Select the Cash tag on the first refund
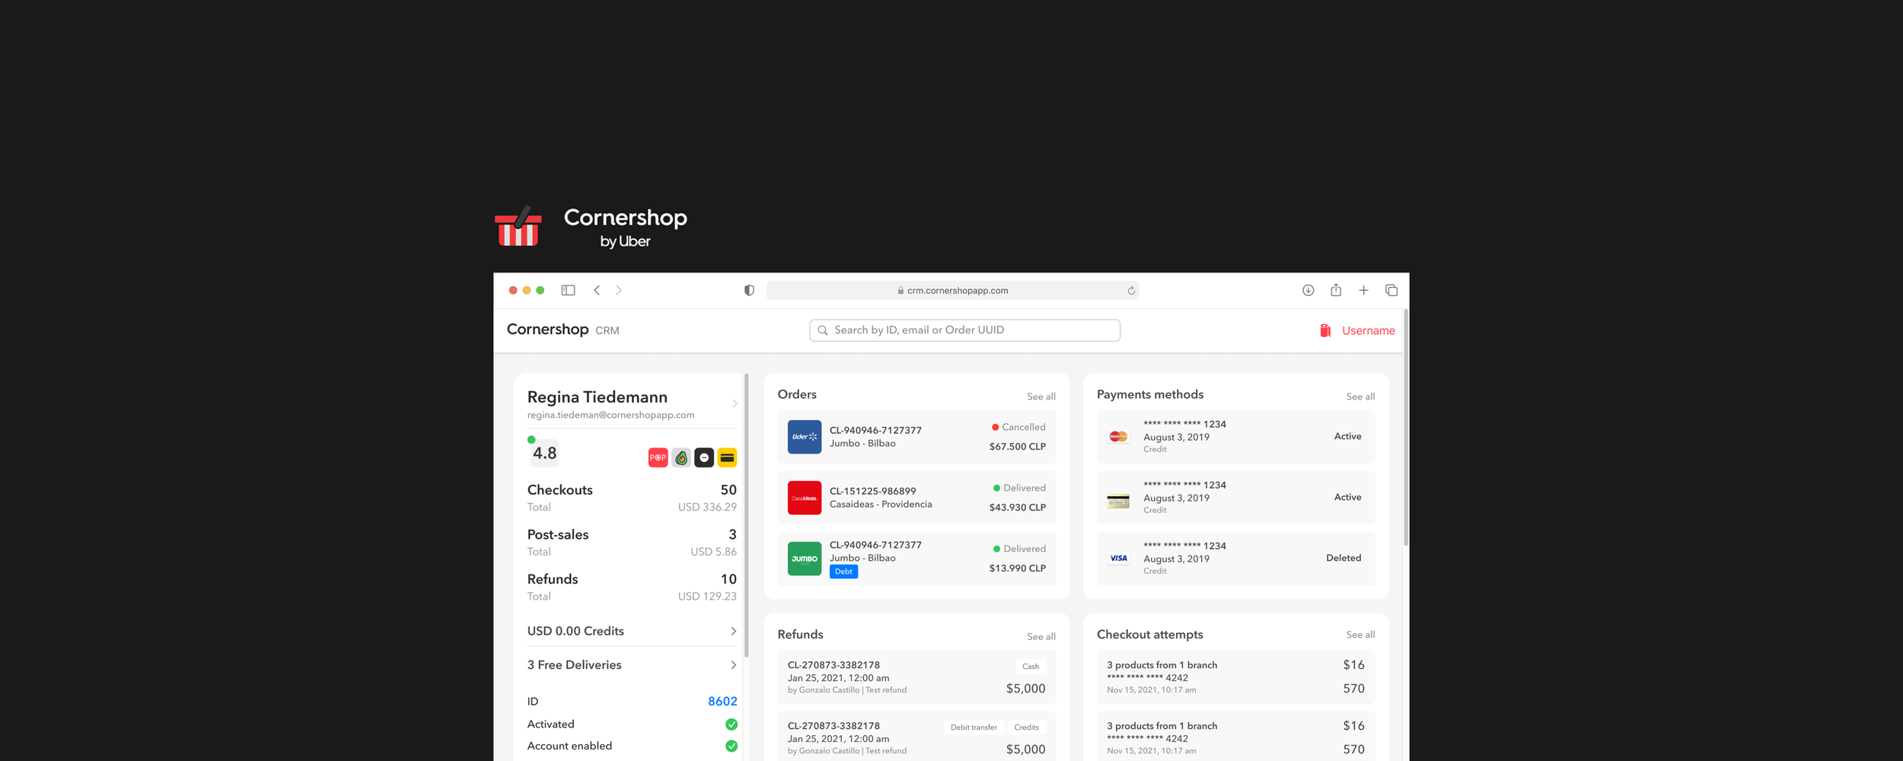Screen dimensions: 1903x761 [1030, 667]
